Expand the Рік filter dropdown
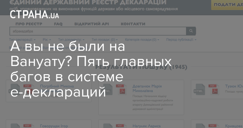Image resolution: width=243 pixels, height=128 pixels. tap(47, 40)
